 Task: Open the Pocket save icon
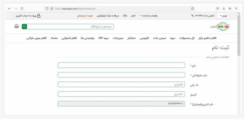pos(217,9)
